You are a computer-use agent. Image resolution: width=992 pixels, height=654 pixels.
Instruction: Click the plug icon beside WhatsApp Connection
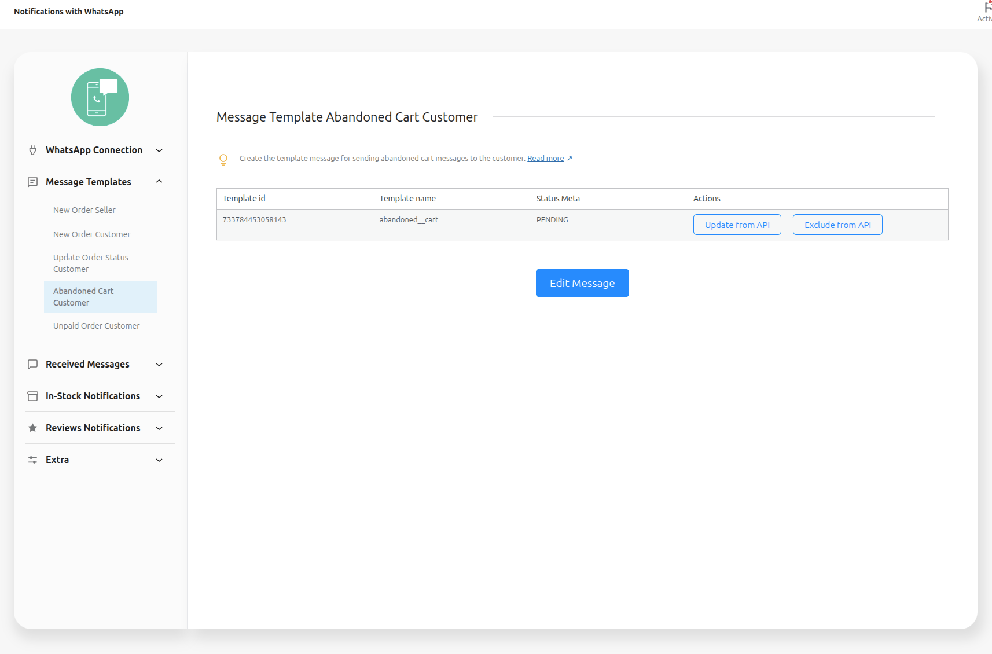[33, 150]
